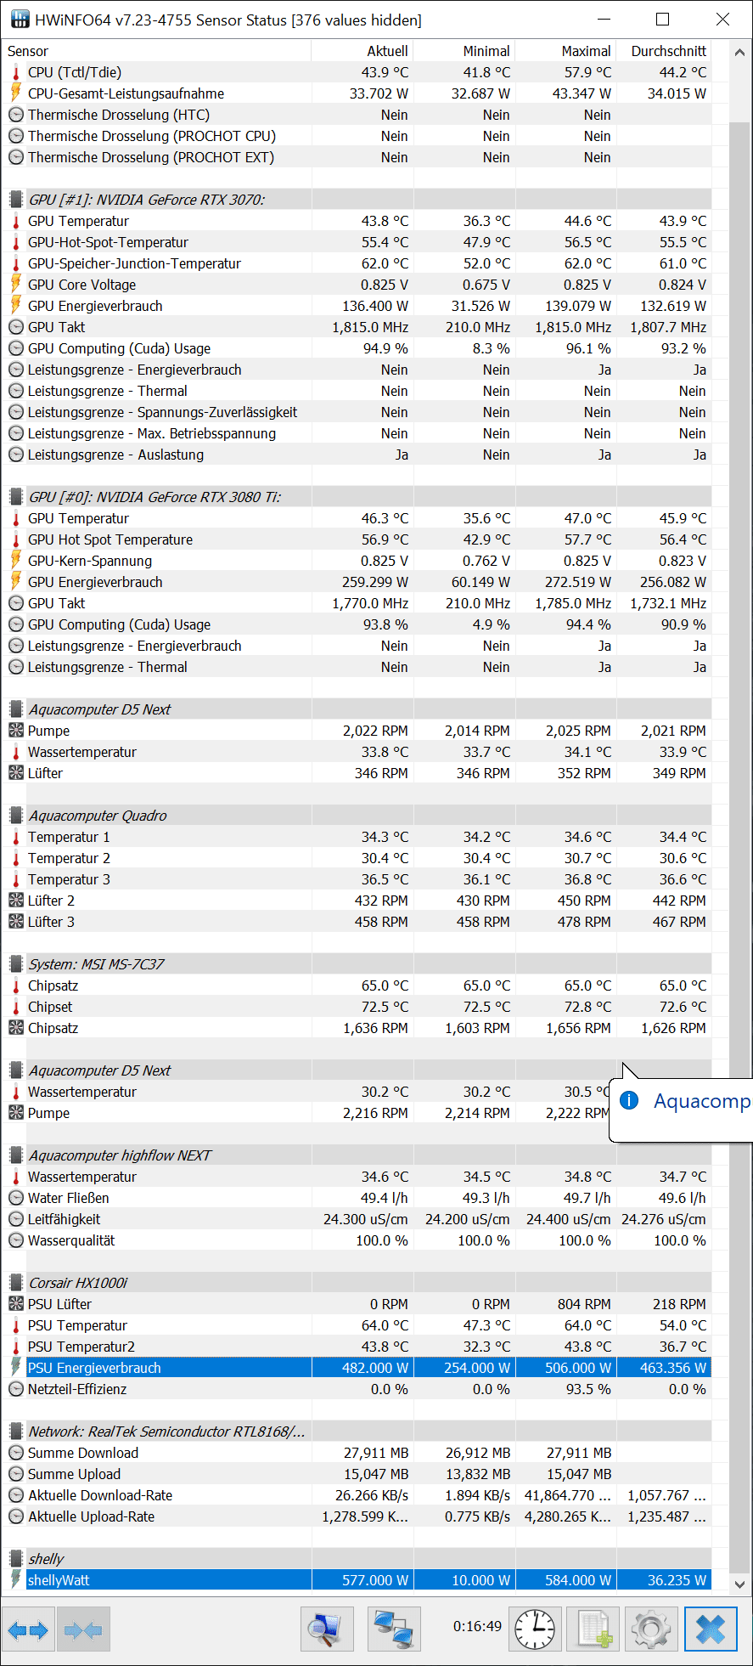Open the sensor search magnifier icon
The image size is (753, 1666).
327,1629
